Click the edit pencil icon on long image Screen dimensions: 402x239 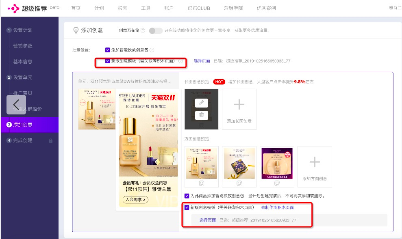point(202,103)
